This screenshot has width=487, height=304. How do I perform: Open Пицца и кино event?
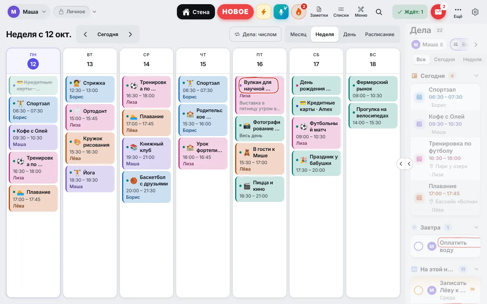click(259, 189)
